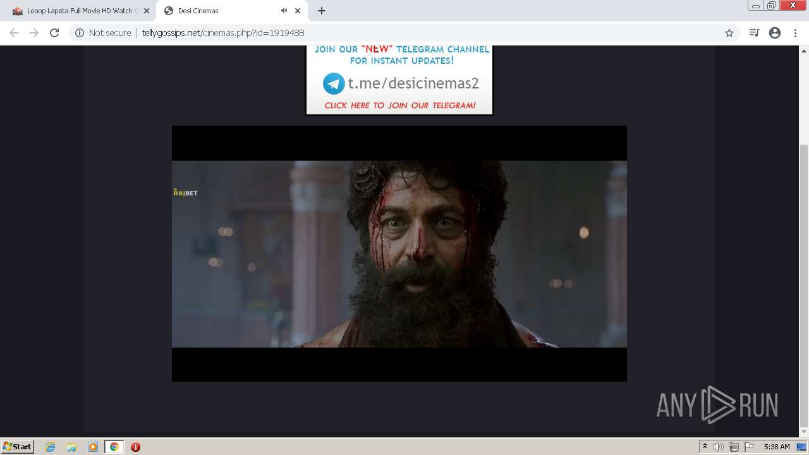Screen dimensions: 809x455
Task: Close the Desi Cinemas tab
Action: (298, 11)
